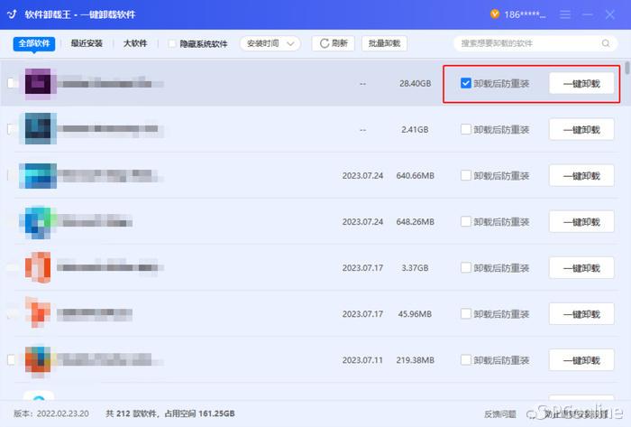
Task: Close the 软件卸载王 window
Action: coord(609,14)
